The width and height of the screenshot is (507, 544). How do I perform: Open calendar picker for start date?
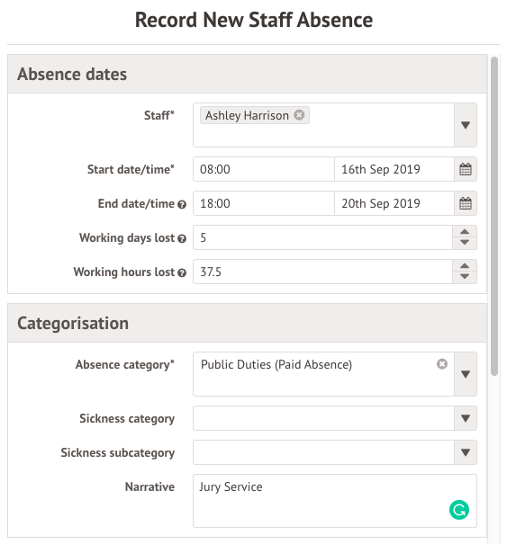click(x=466, y=169)
